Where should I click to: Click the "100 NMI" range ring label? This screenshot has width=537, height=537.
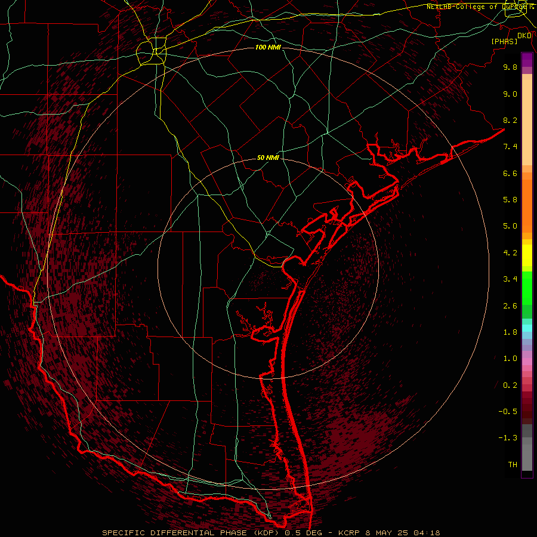pos(268,47)
